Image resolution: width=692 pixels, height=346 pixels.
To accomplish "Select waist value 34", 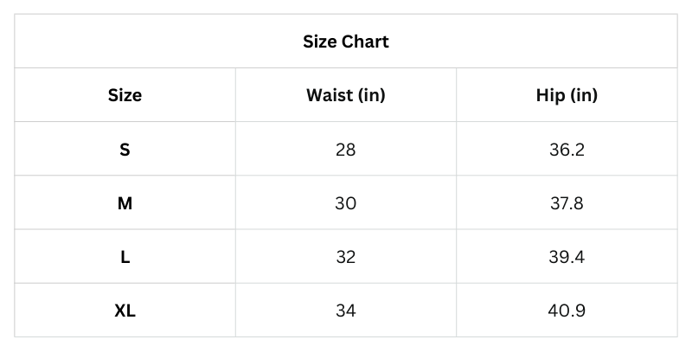I will [345, 311].
